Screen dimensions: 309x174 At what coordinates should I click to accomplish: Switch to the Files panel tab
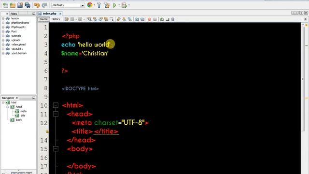point(14,14)
